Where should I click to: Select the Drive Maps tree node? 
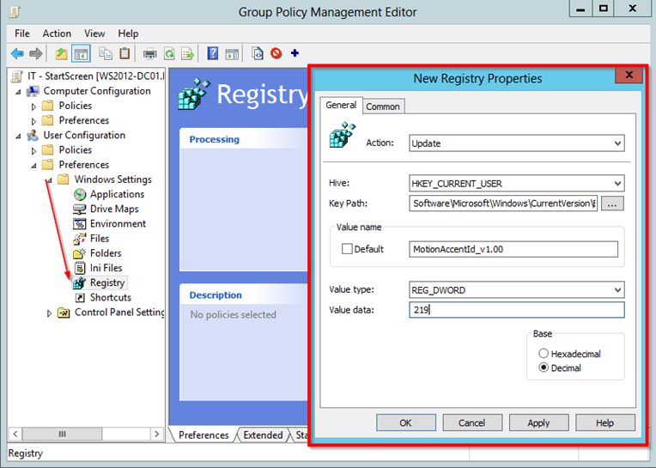pyautogui.click(x=114, y=209)
